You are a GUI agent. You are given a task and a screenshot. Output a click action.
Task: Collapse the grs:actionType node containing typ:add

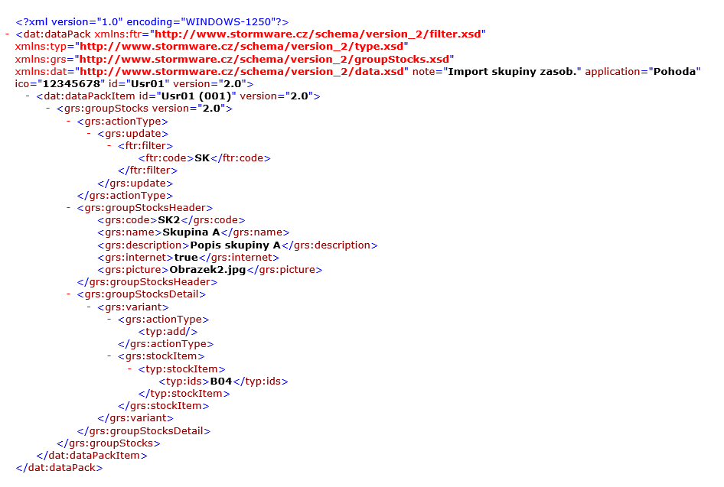click(110, 320)
